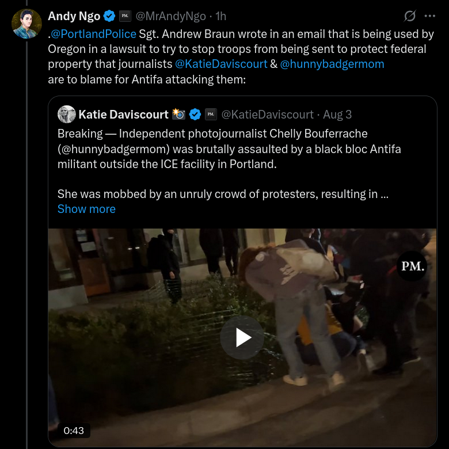Click the 1h timestamp
449x449 pixels.
click(220, 16)
